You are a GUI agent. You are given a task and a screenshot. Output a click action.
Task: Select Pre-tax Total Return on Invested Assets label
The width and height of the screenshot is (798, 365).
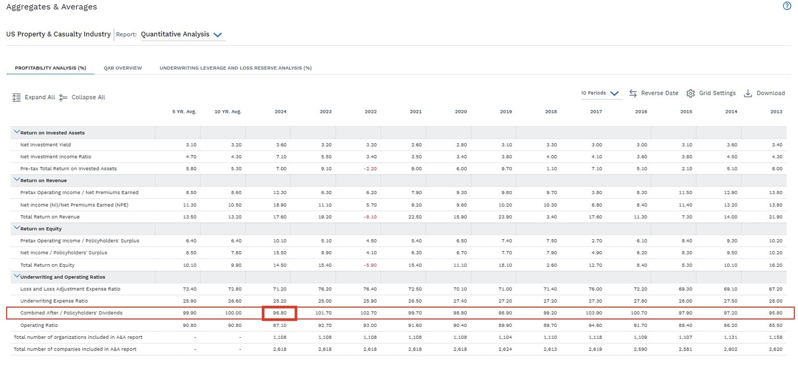coord(68,168)
